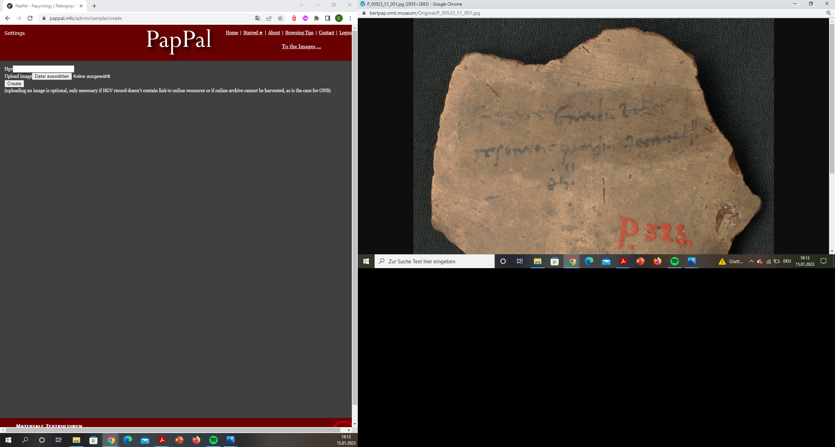
Task: Reload the PapPal page
Action: [30, 18]
